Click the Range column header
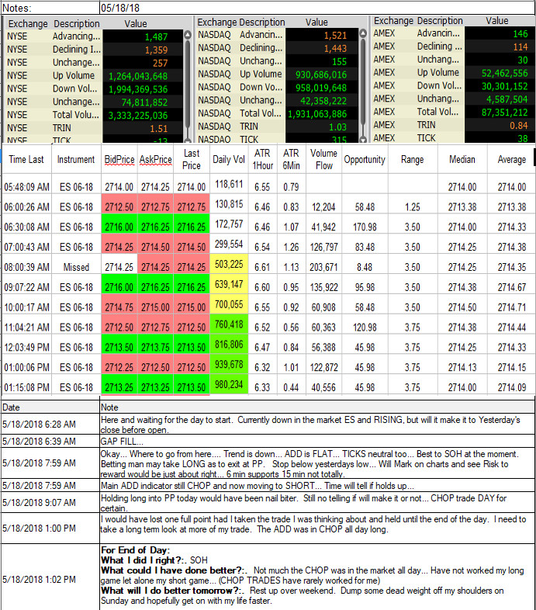 413,160
